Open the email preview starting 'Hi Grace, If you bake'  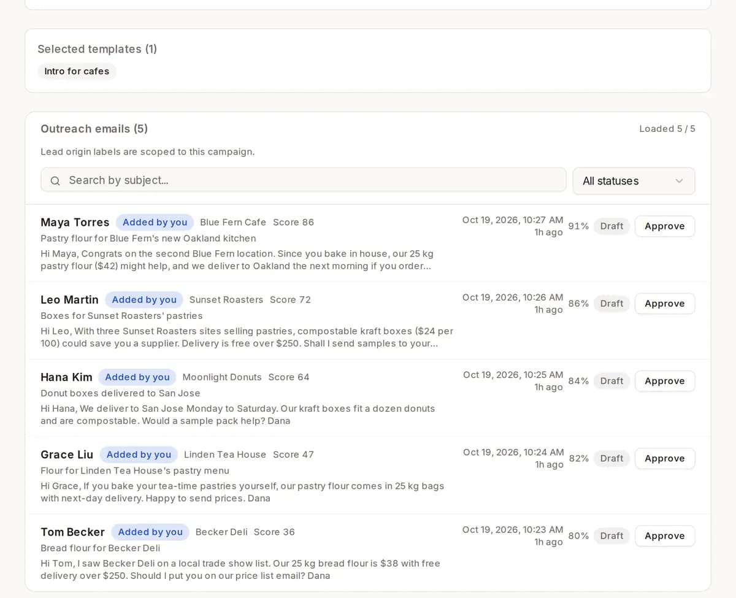(x=242, y=492)
